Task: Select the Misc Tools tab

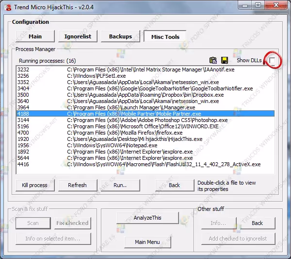Action: point(165,36)
